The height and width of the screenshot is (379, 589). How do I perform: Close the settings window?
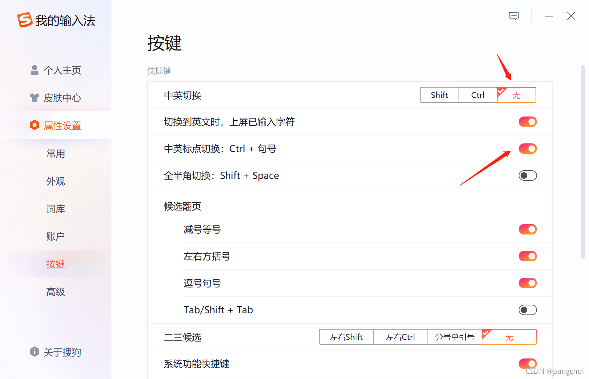[x=571, y=16]
